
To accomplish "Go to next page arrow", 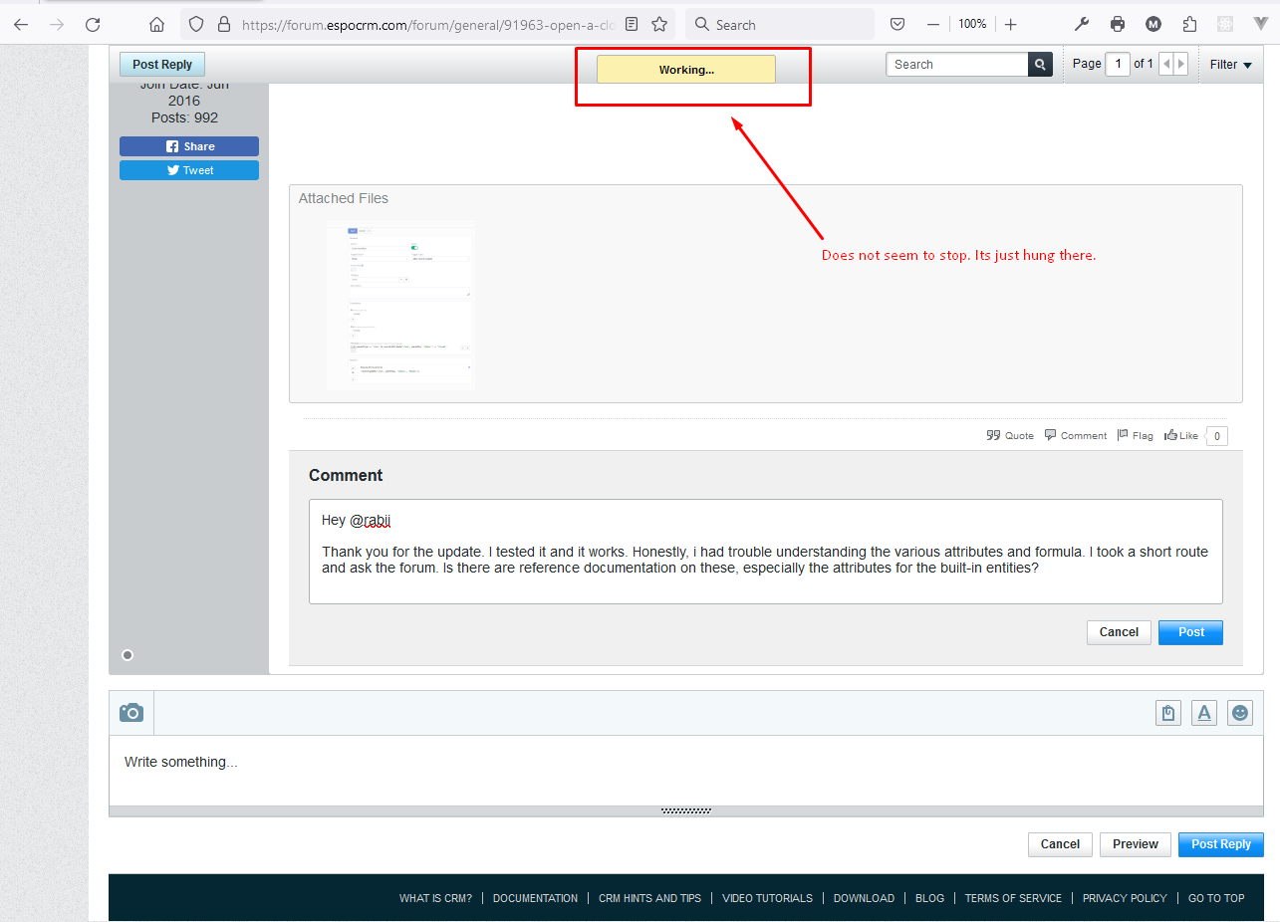I will coord(1181,65).
